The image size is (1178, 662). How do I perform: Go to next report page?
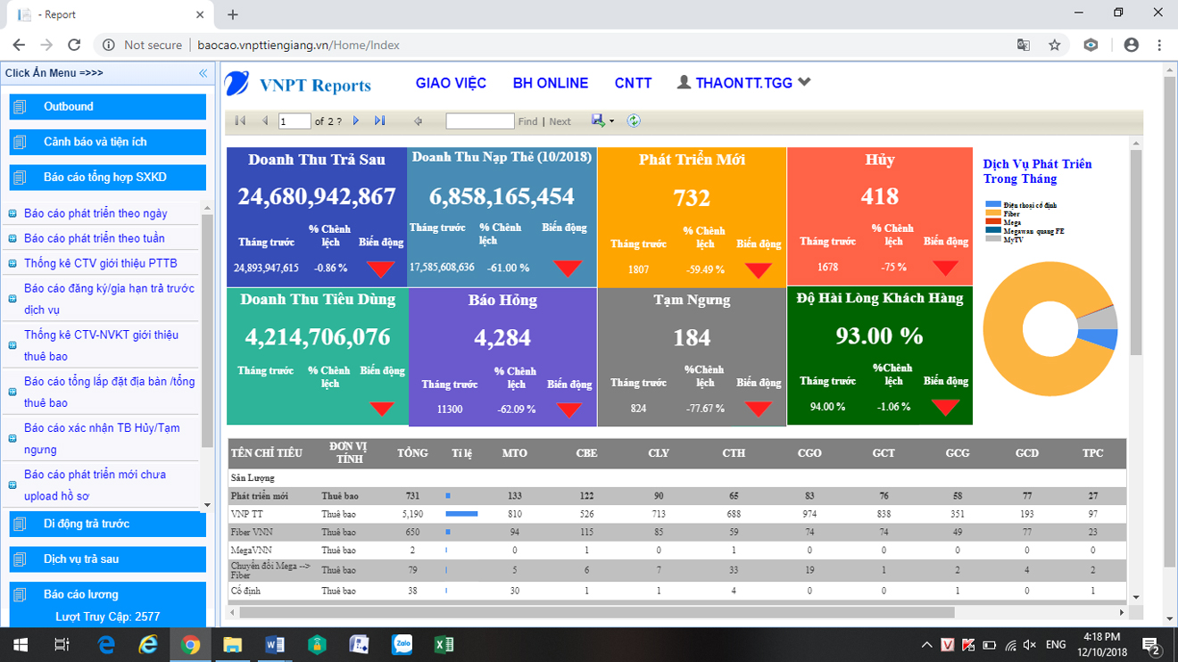(356, 120)
